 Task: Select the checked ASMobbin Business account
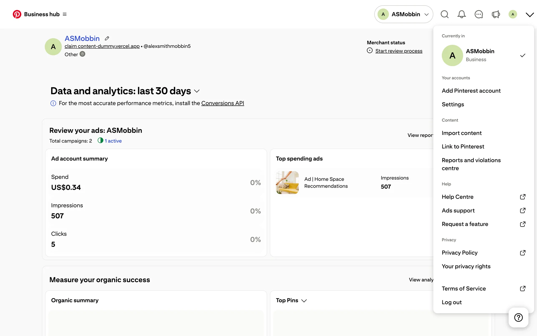click(483, 55)
